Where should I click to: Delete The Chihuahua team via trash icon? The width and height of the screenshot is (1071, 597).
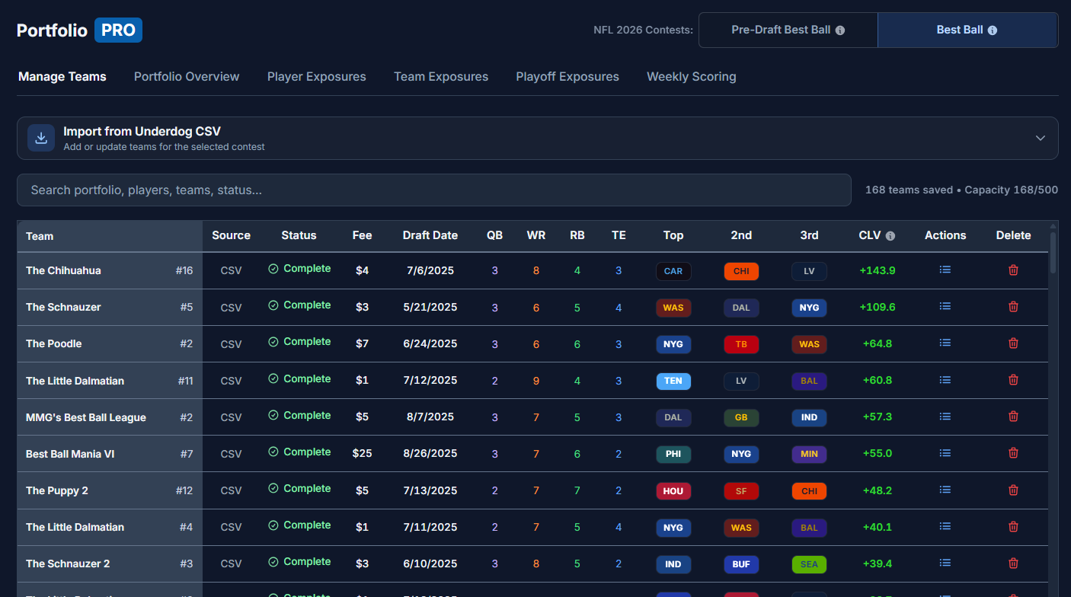(1013, 270)
